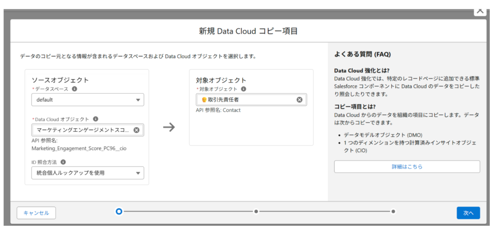Click the info icon next to Data Cloud オブジェクト

pos(96,119)
